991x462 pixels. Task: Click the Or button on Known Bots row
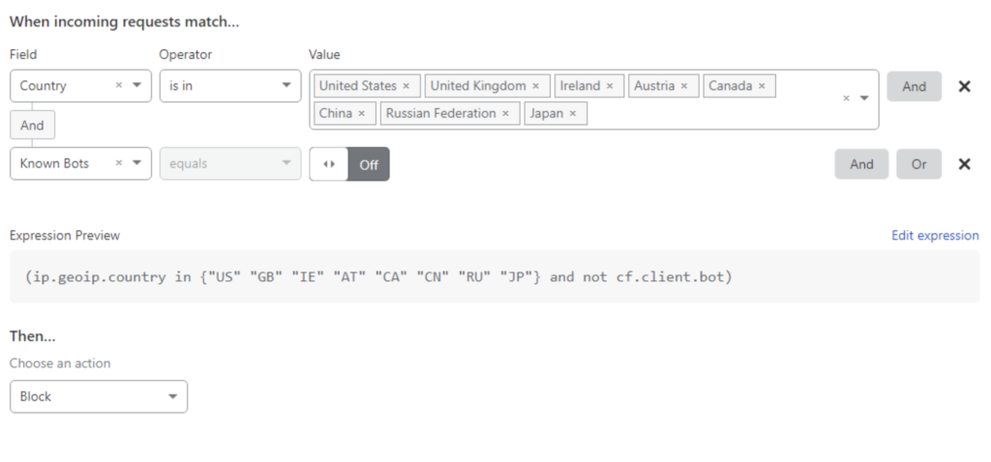918,163
